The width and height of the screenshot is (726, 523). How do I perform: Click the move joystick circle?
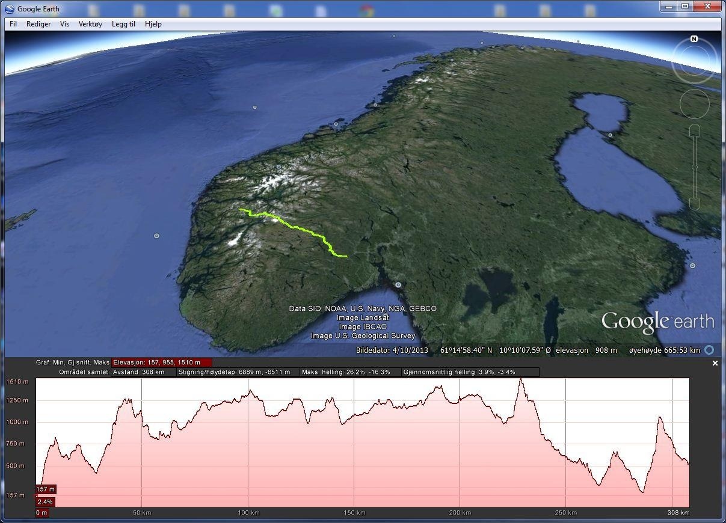tap(695, 104)
